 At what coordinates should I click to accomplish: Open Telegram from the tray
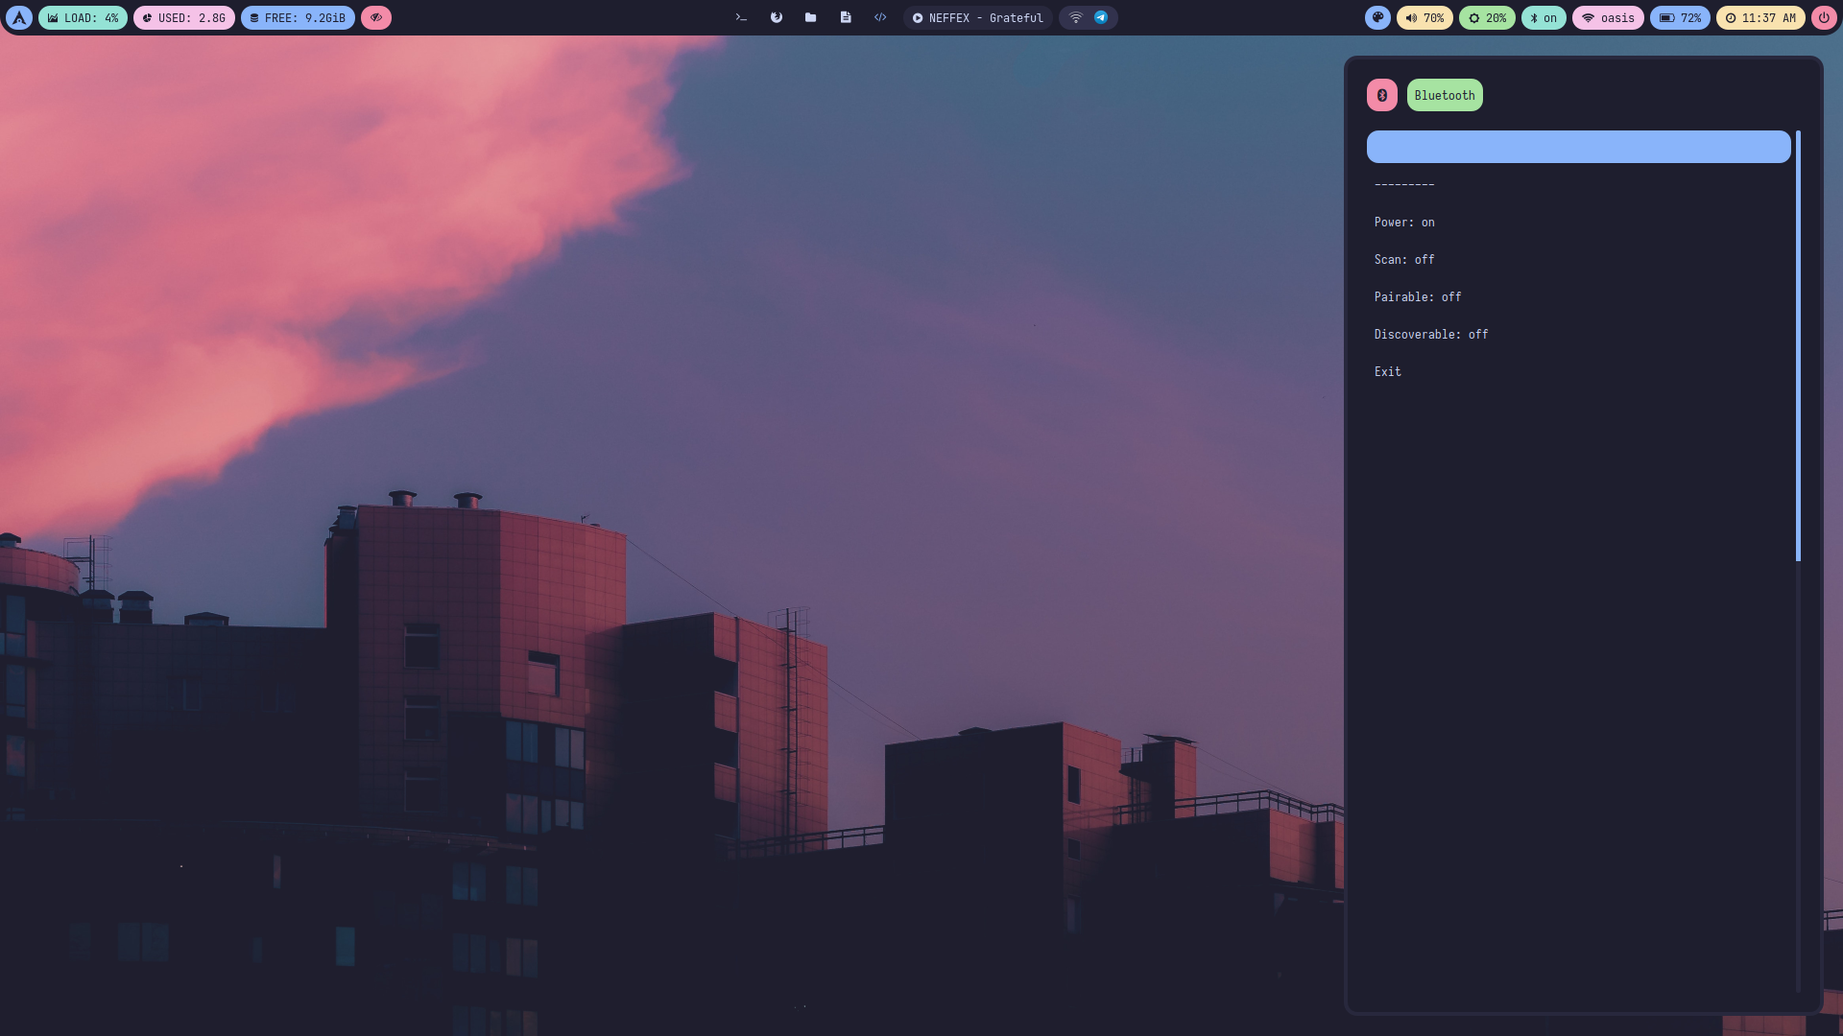[1101, 17]
